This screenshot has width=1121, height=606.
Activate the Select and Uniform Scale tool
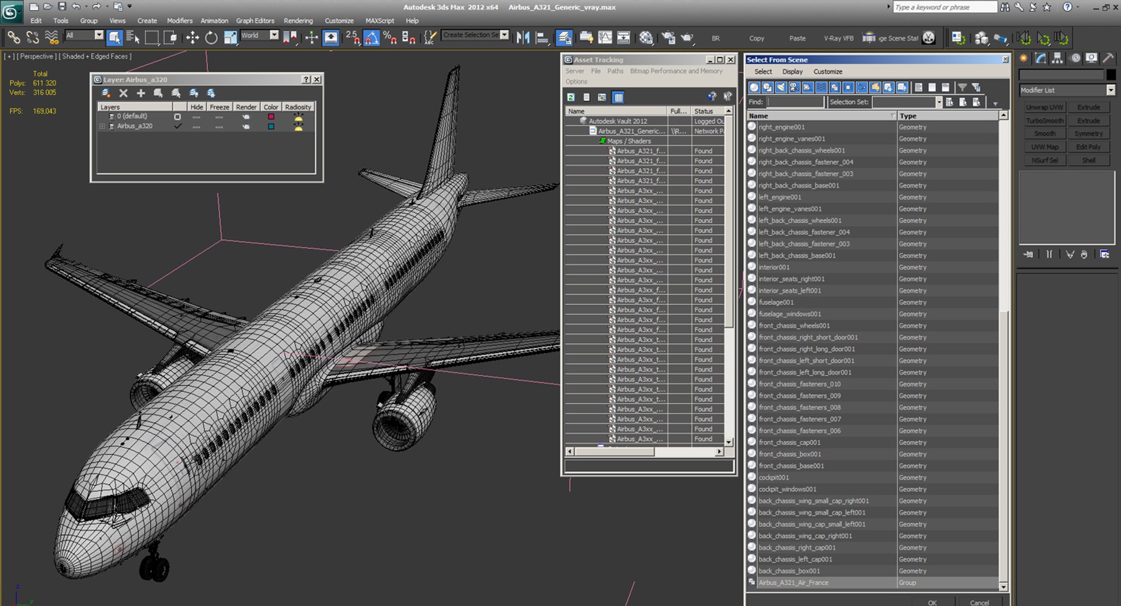point(231,37)
